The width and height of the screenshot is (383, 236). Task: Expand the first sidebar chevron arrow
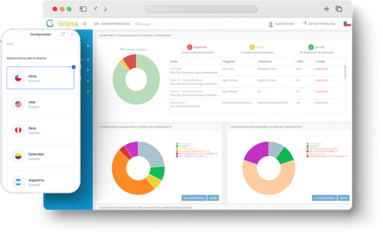pyautogui.click(x=88, y=45)
